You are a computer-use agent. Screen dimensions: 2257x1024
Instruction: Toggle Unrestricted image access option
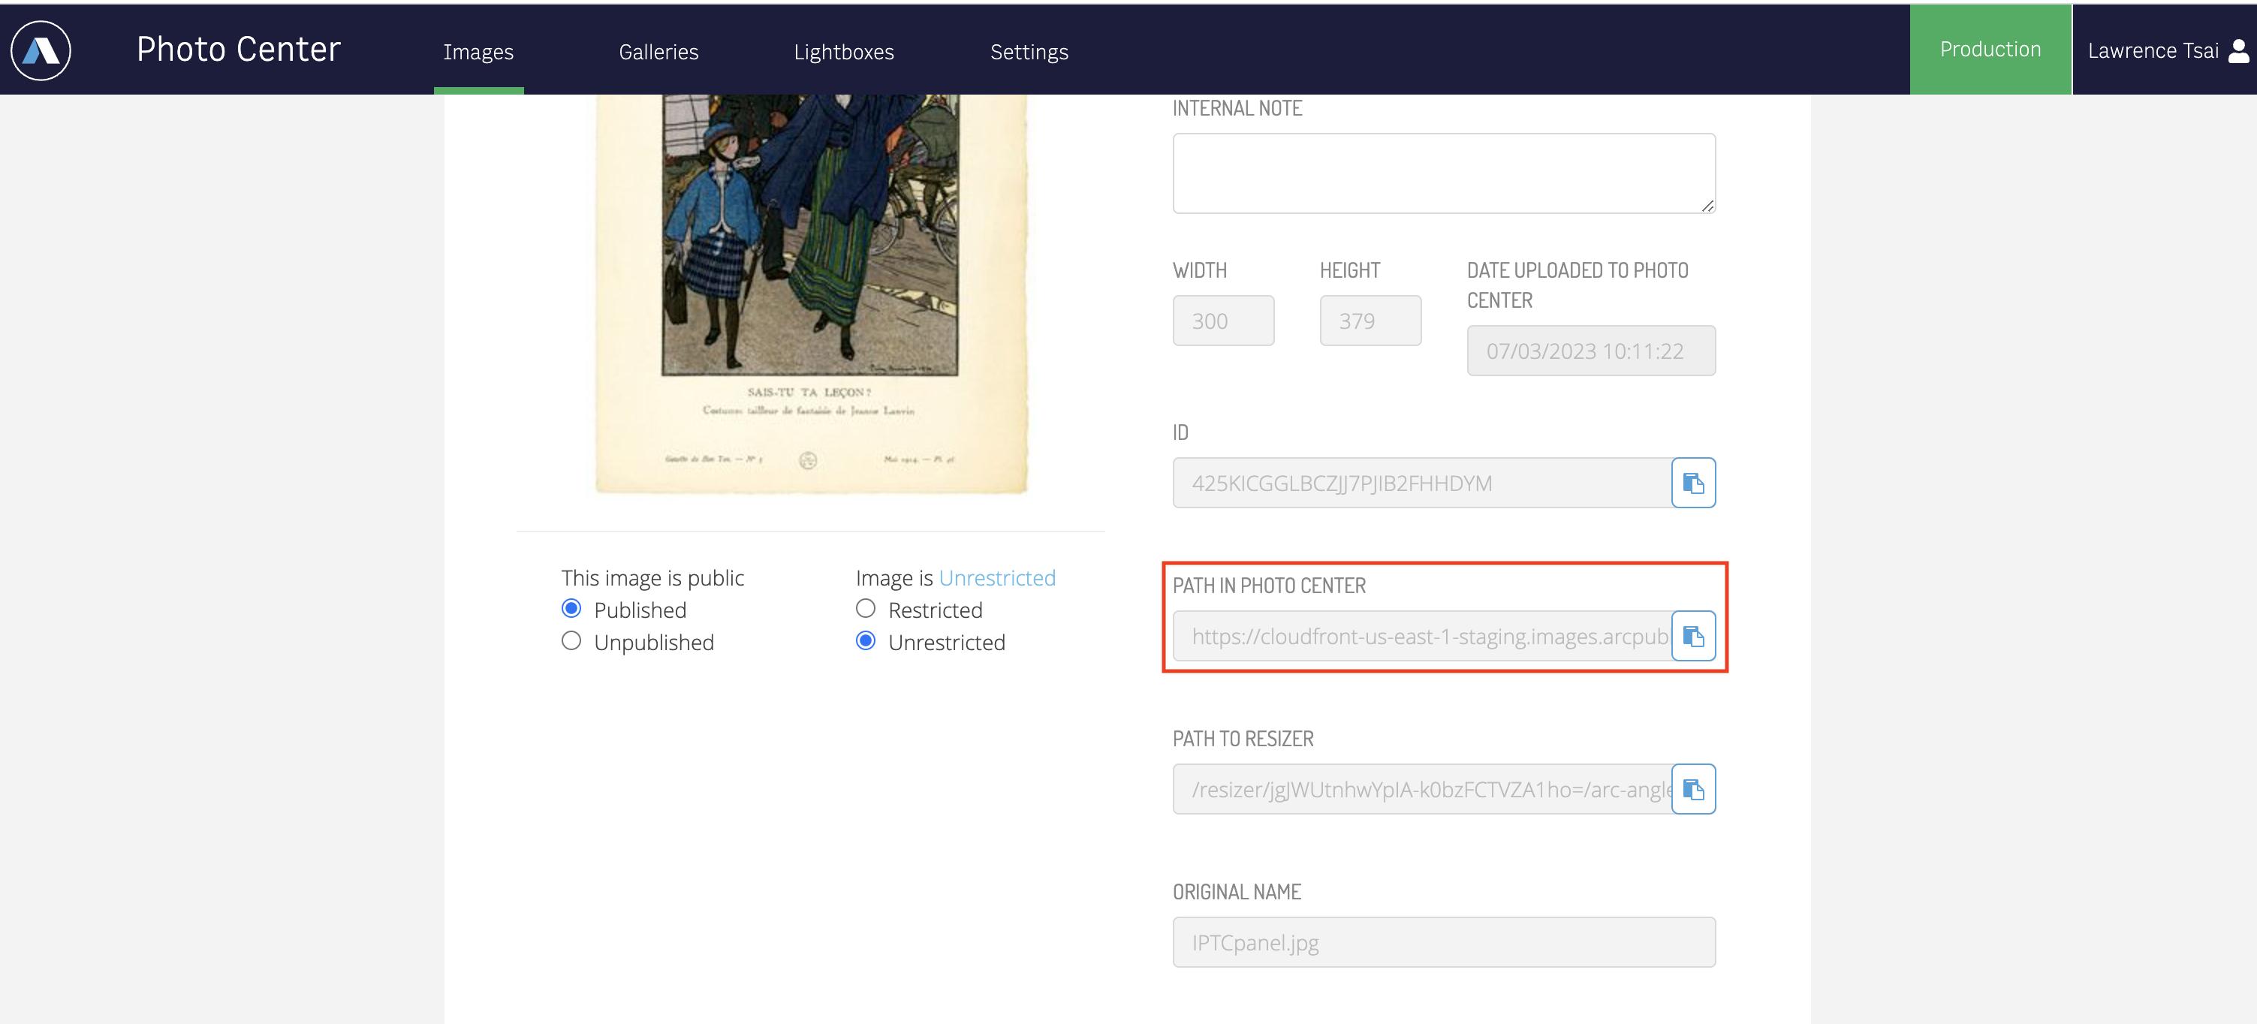coord(865,641)
